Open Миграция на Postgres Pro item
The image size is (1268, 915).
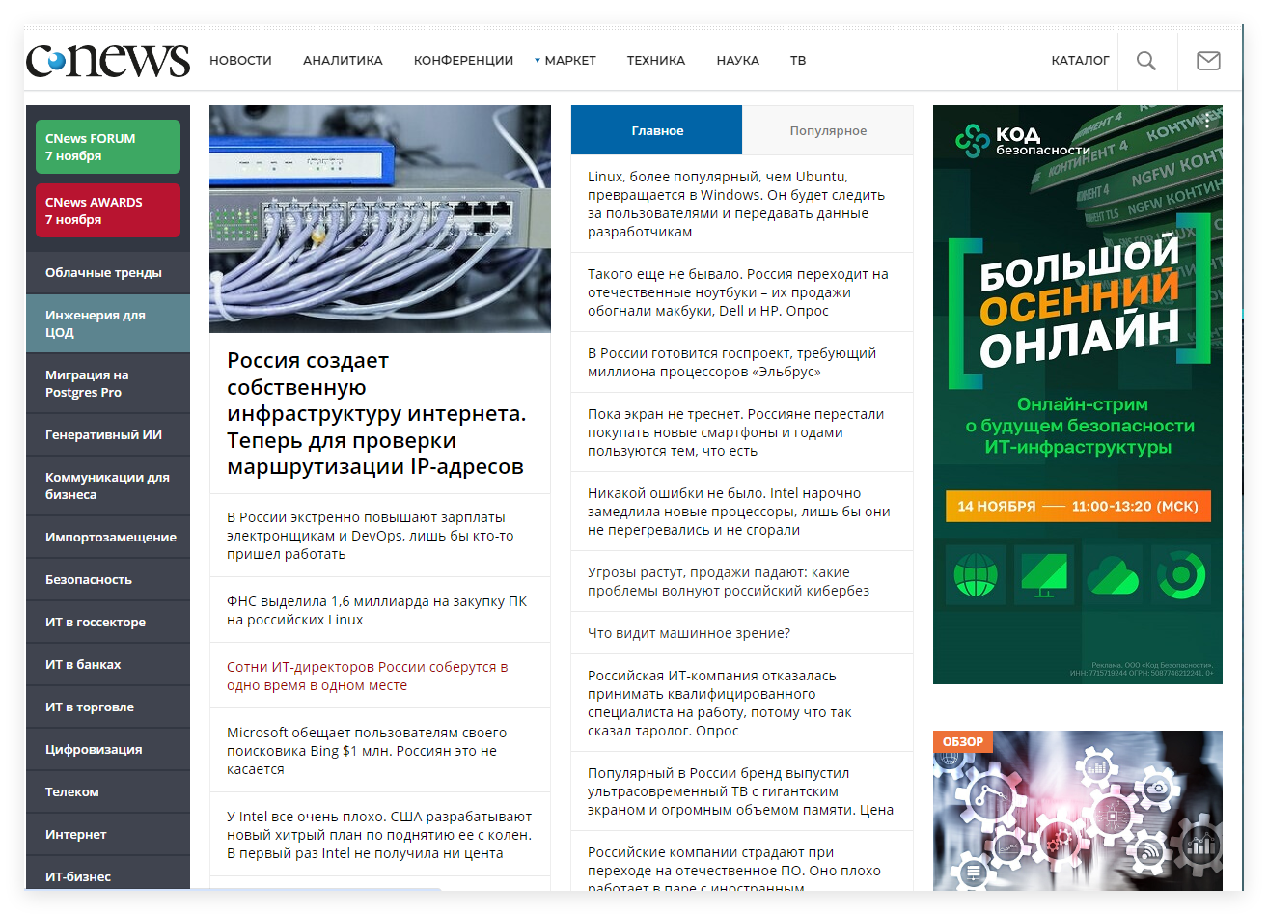(108, 383)
